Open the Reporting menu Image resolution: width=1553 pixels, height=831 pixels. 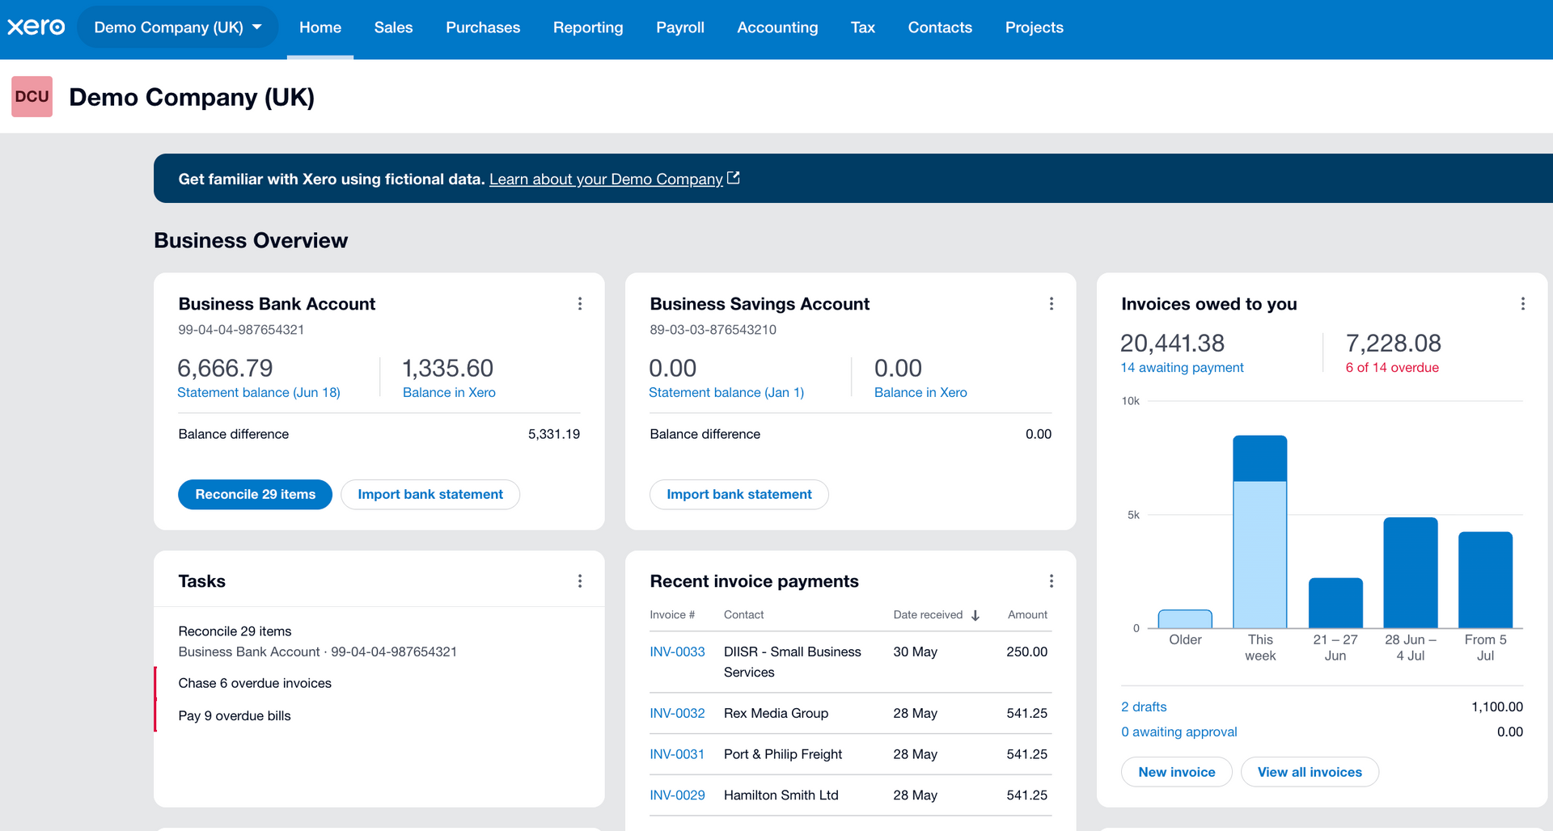(588, 27)
